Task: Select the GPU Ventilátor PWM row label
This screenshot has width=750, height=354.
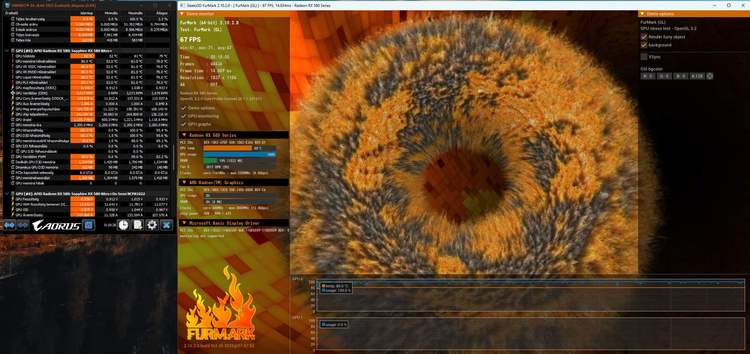Action: pyautogui.click(x=31, y=157)
